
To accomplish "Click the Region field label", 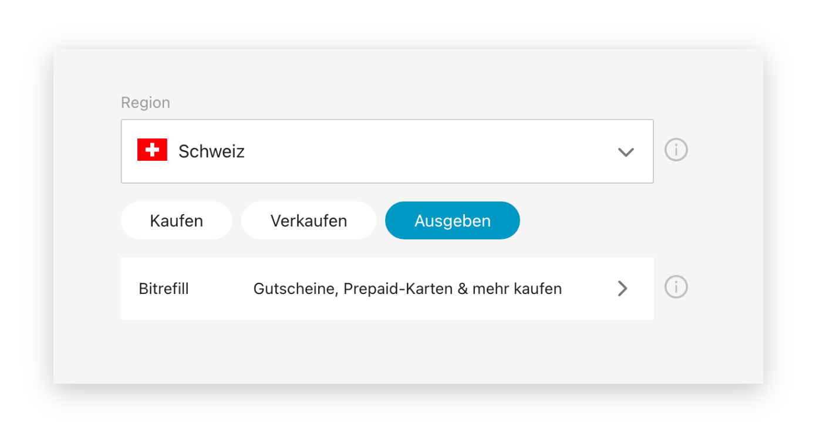I will click(146, 103).
